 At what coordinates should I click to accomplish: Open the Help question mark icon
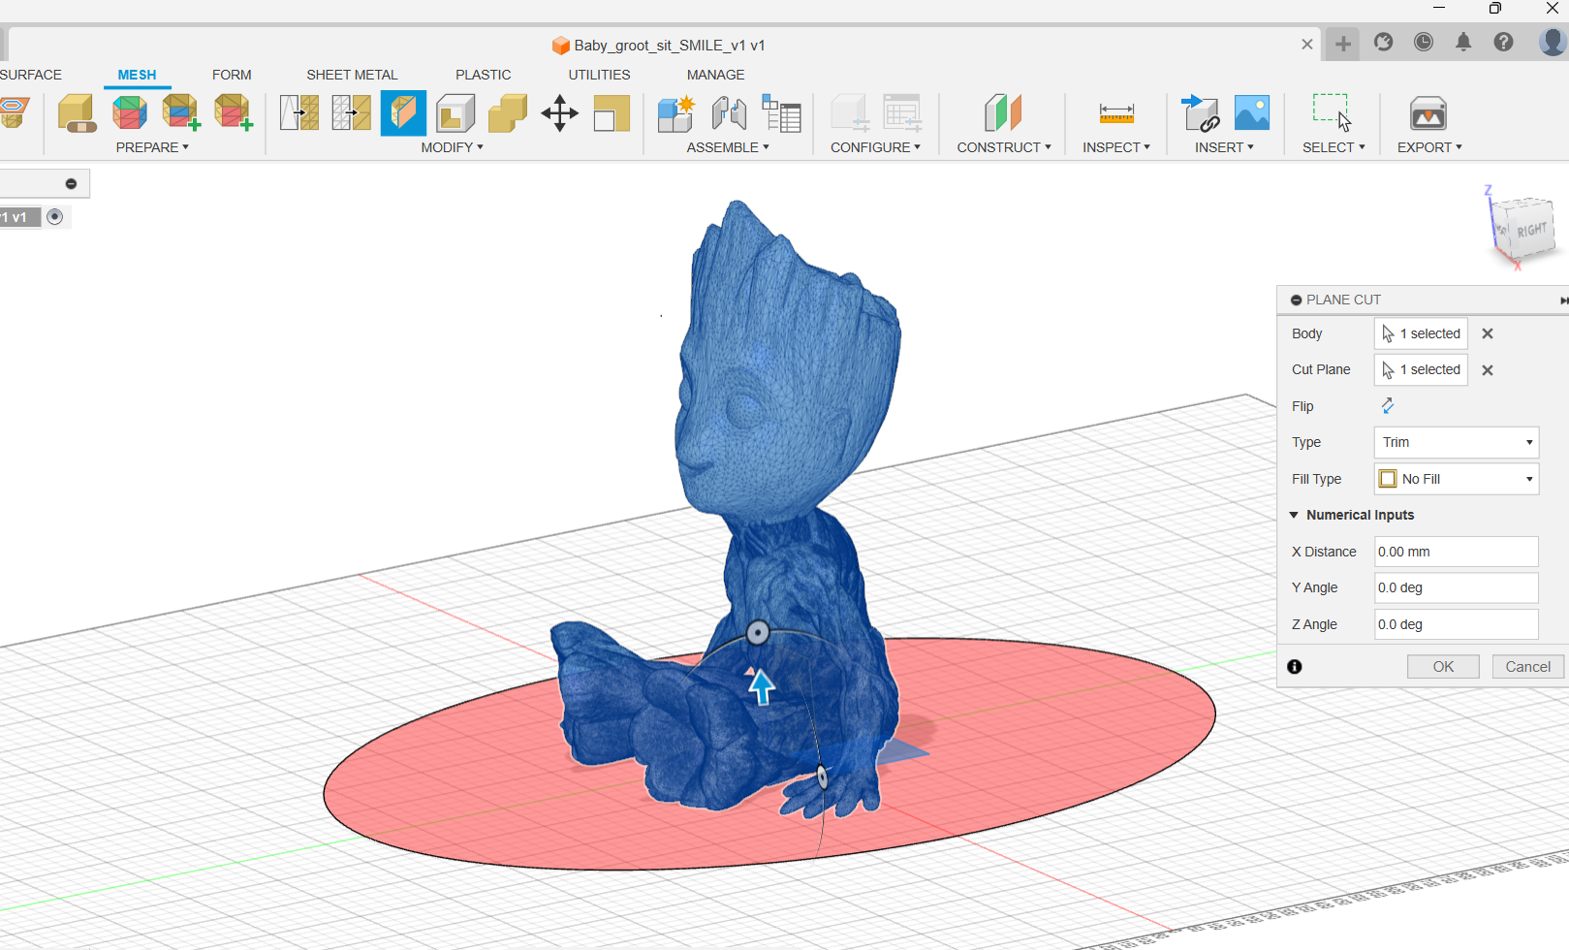(x=1503, y=42)
